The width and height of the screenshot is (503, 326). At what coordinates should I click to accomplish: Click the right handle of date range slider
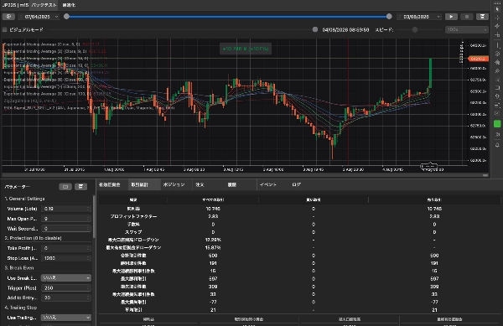389,17
